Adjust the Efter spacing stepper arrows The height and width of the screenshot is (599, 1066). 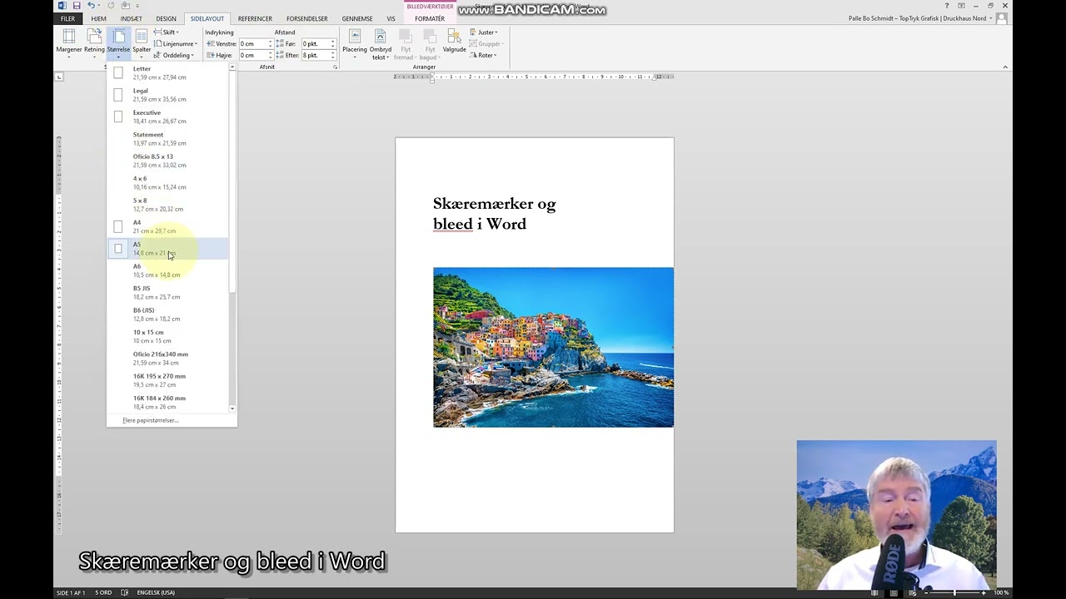332,56
